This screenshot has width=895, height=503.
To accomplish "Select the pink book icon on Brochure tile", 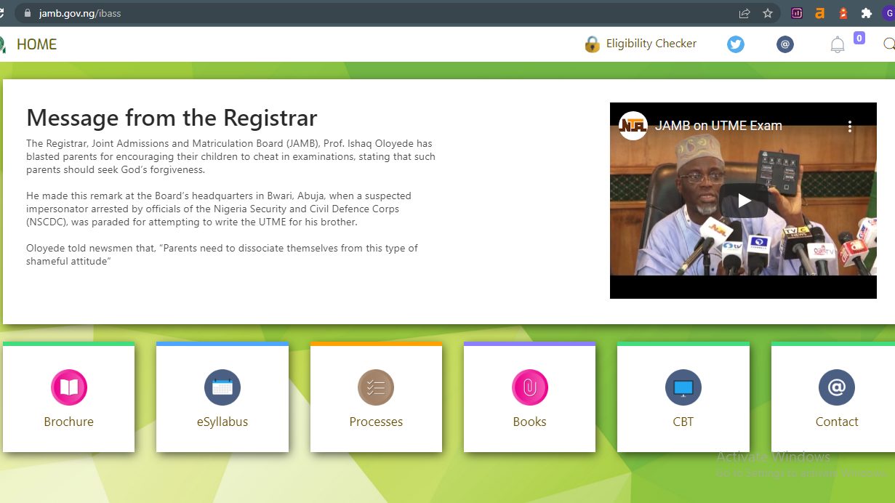I will pyautogui.click(x=68, y=387).
